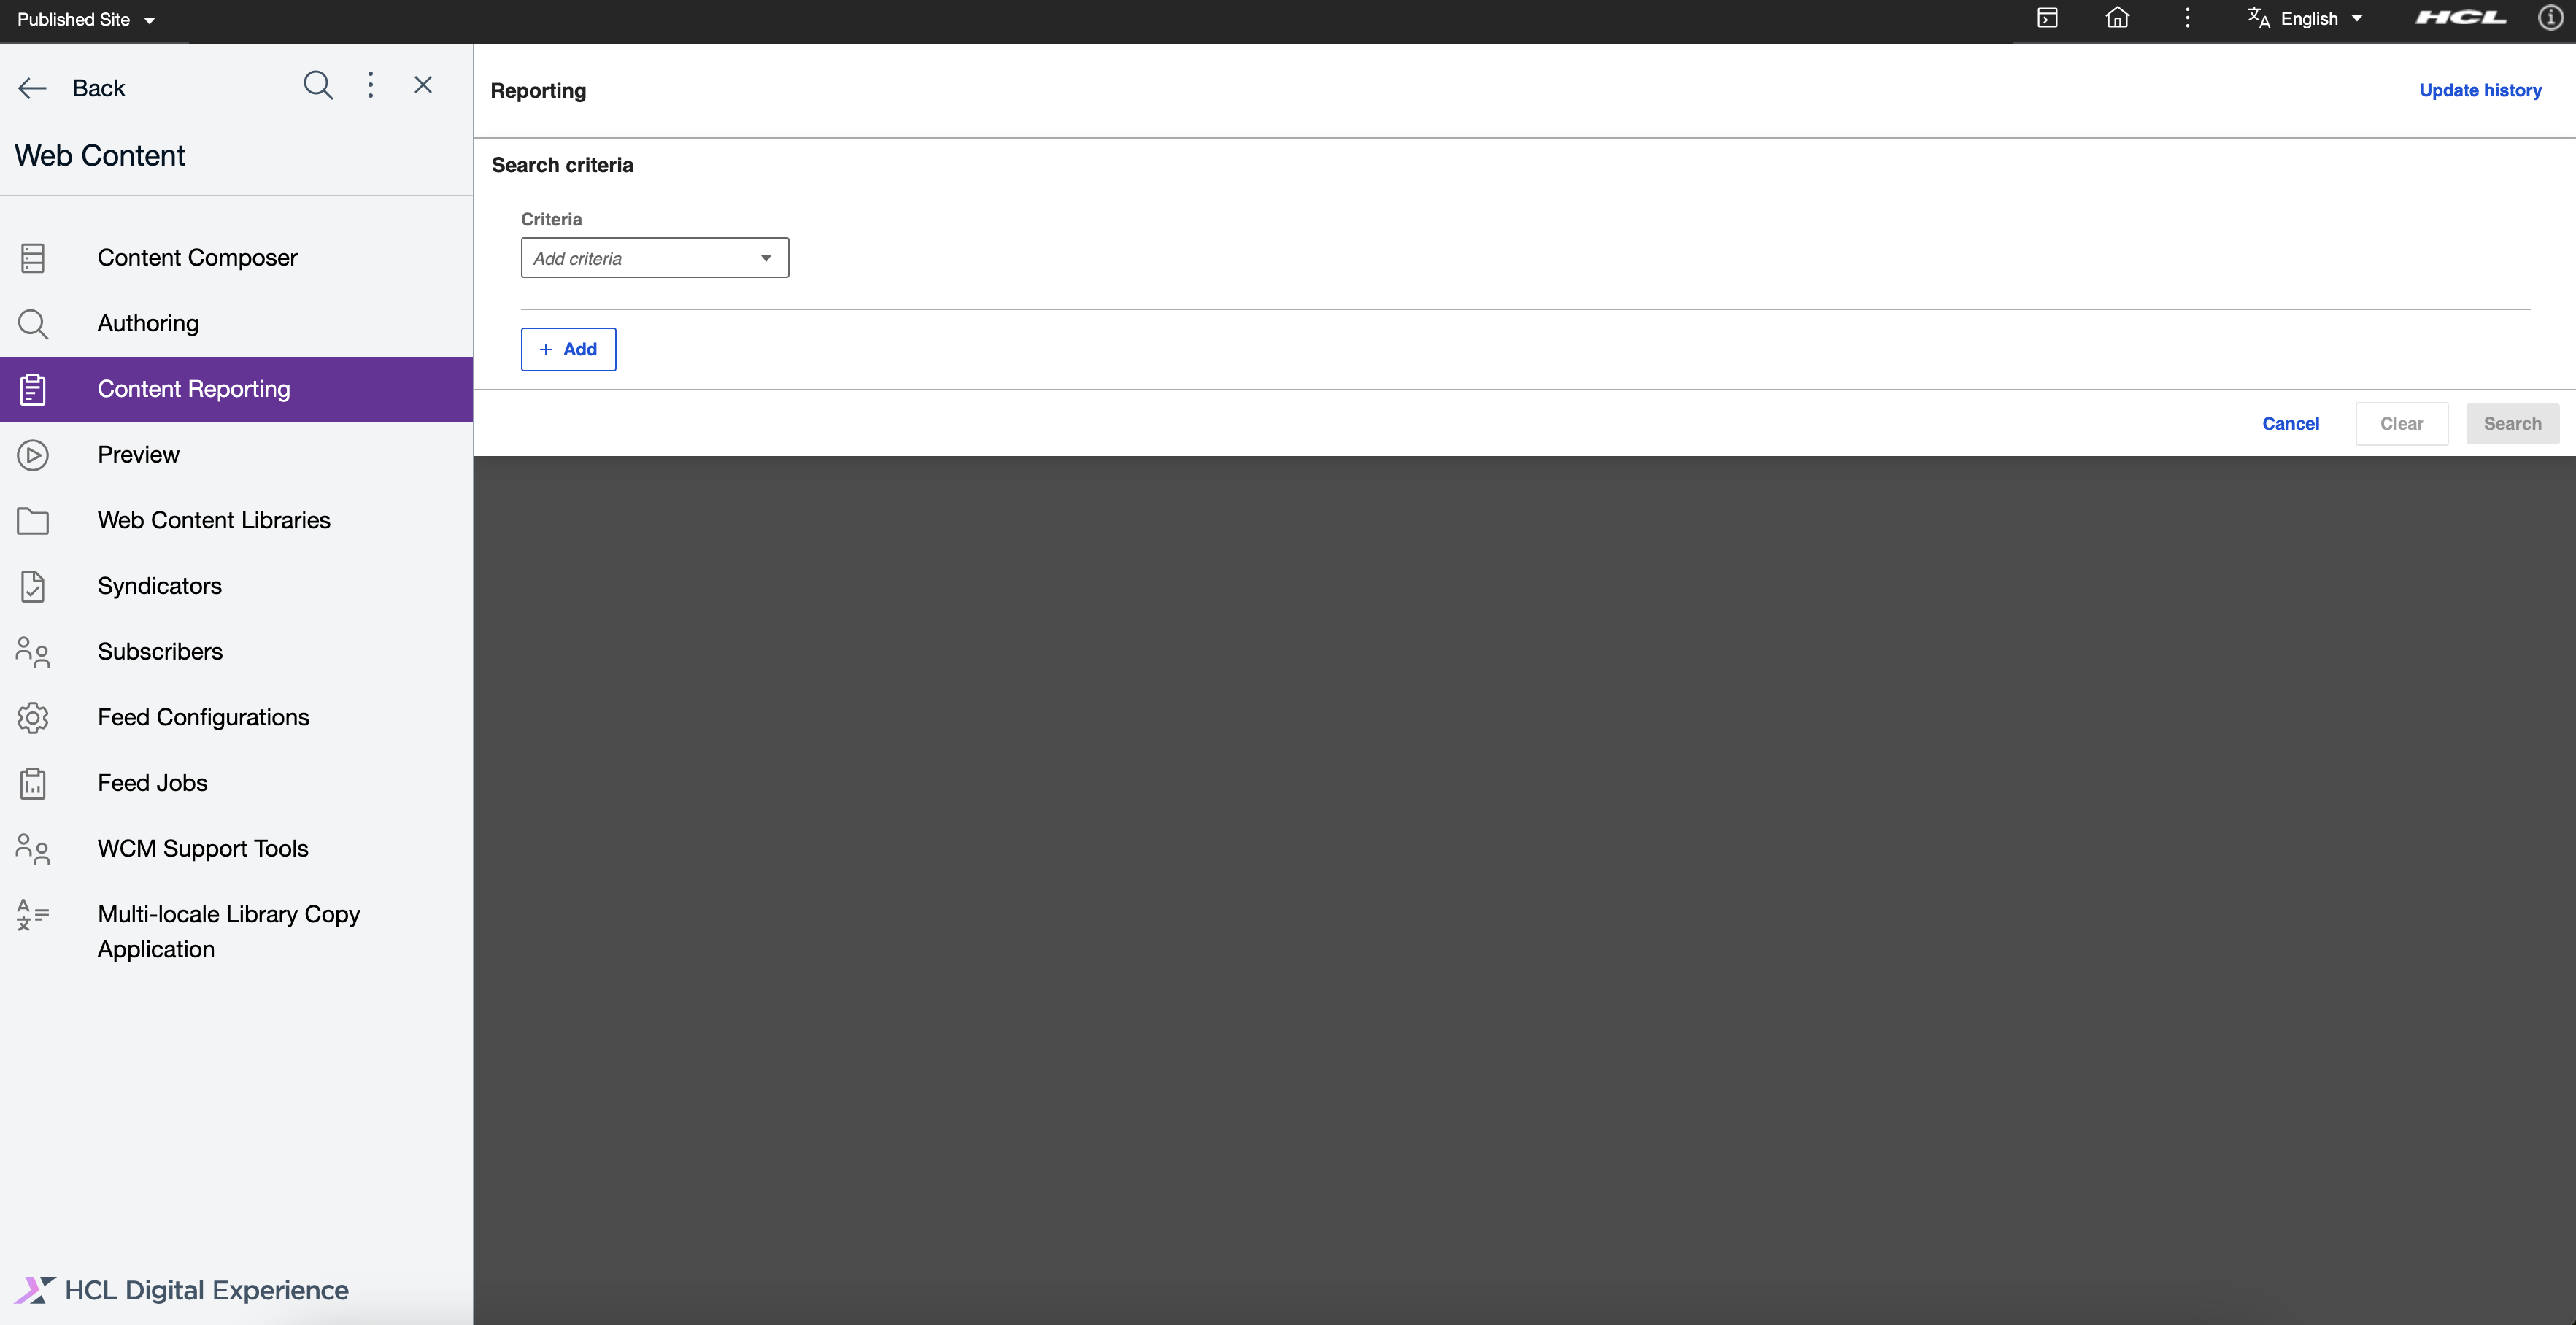Screen dimensions: 2576x1325
Task: Open the English language dropdown
Action: coord(2306,19)
